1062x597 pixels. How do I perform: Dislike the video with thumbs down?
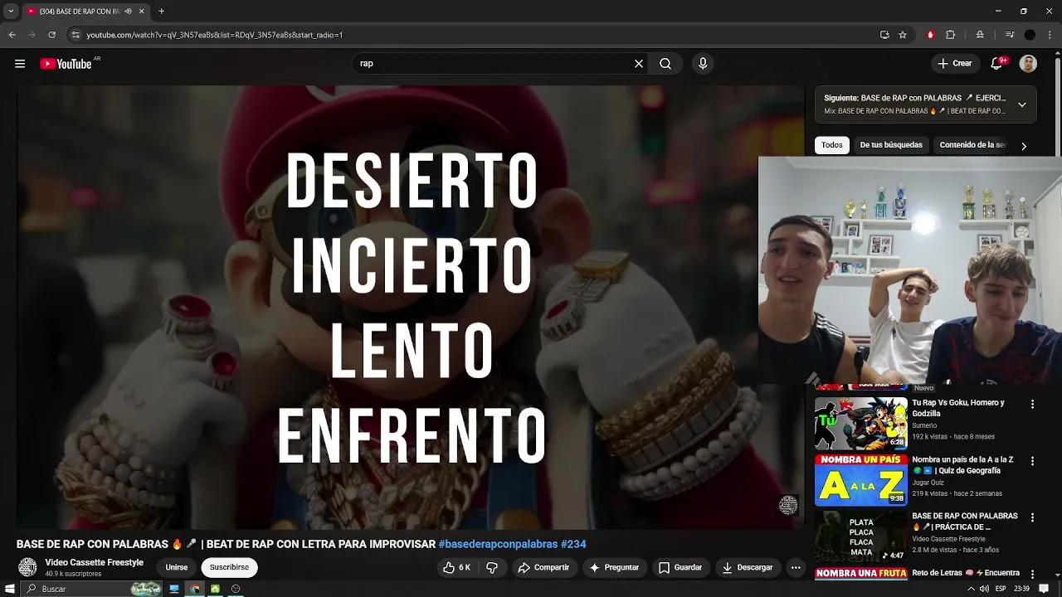click(x=492, y=568)
